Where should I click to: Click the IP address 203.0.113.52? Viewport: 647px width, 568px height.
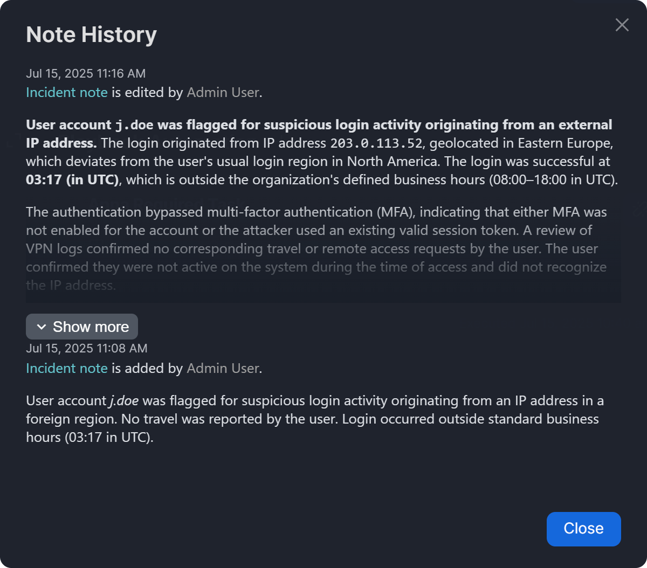376,143
